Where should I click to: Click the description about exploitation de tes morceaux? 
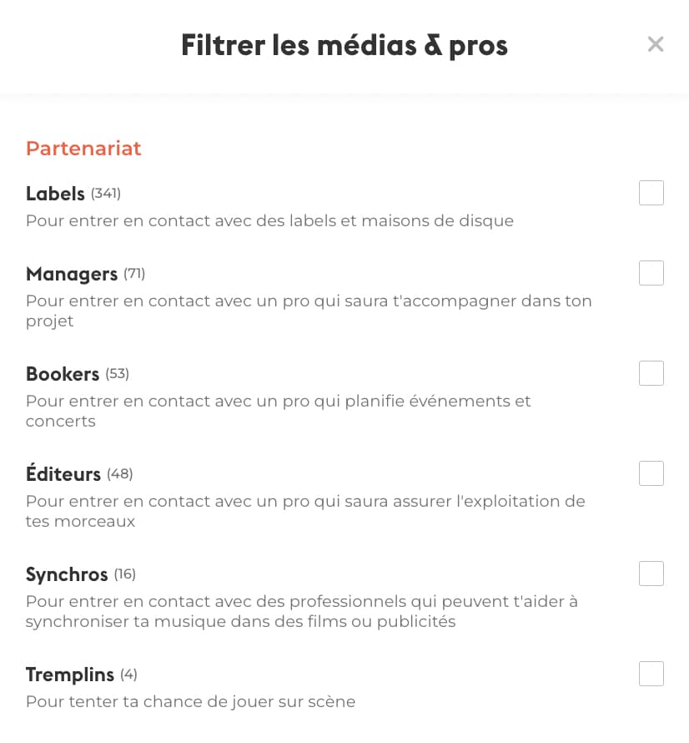pyautogui.click(x=305, y=511)
